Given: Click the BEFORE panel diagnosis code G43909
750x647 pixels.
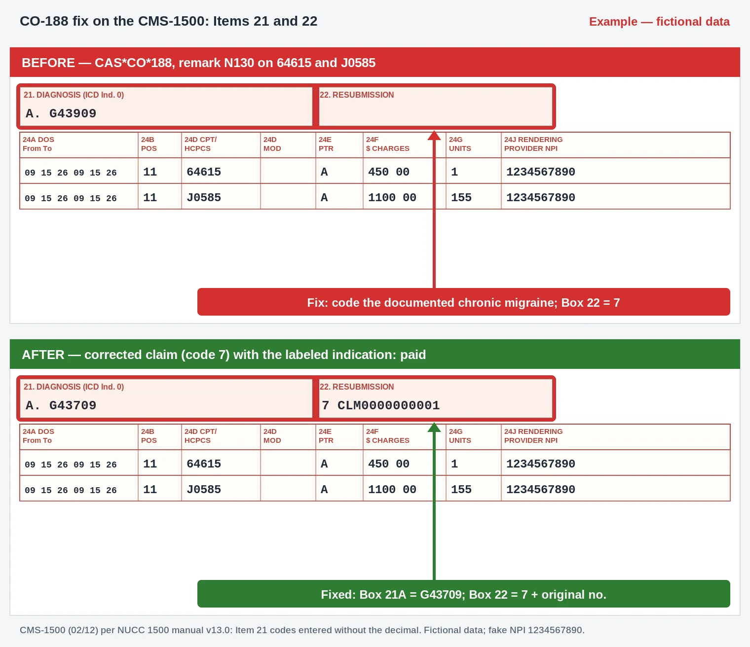Looking at the screenshot, I should point(73,113).
